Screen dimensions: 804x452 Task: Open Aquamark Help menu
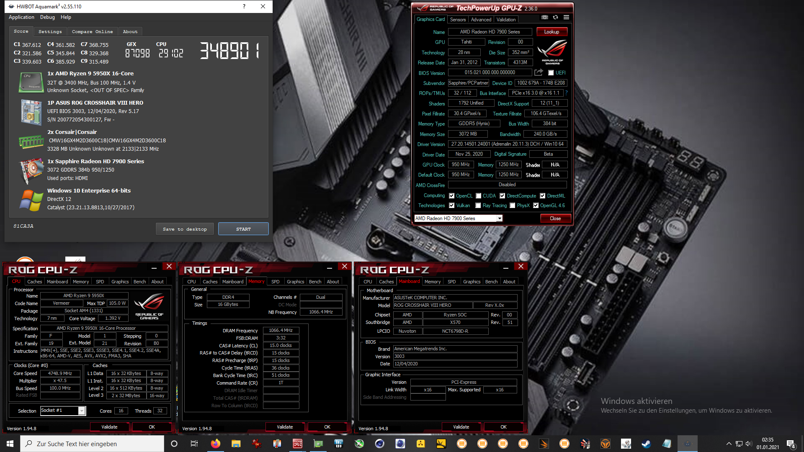click(x=66, y=17)
